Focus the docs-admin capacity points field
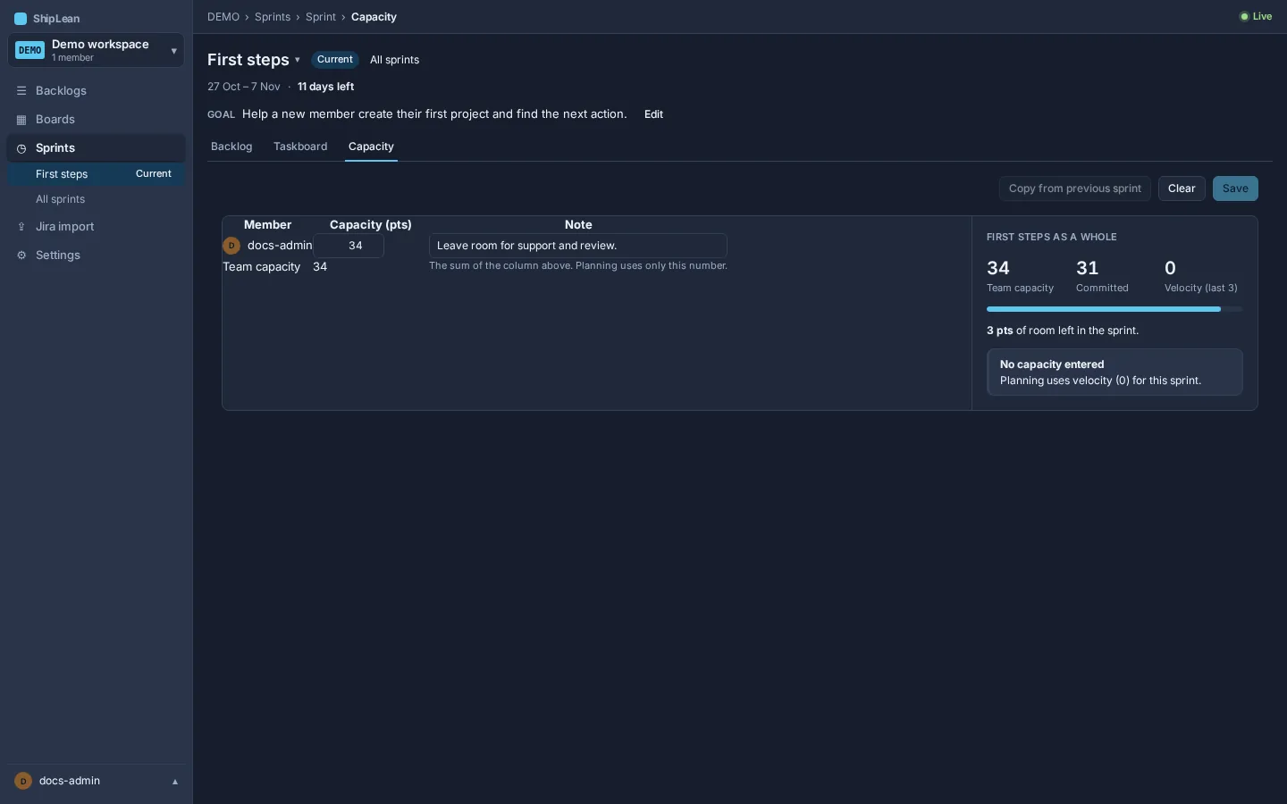1287x804 pixels. pos(349,246)
